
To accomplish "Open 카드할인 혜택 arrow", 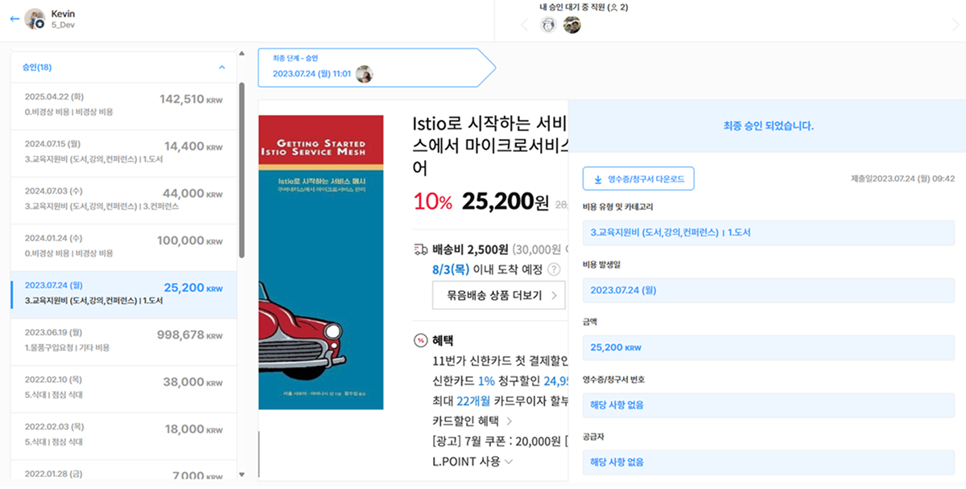I will [x=510, y=421].
